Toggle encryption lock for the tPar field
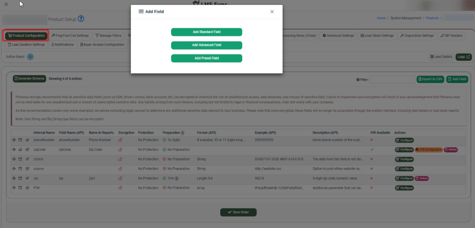 tap(121, 188)
